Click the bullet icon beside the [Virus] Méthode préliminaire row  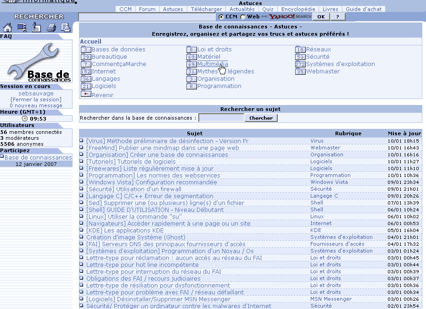pos(81,140)
